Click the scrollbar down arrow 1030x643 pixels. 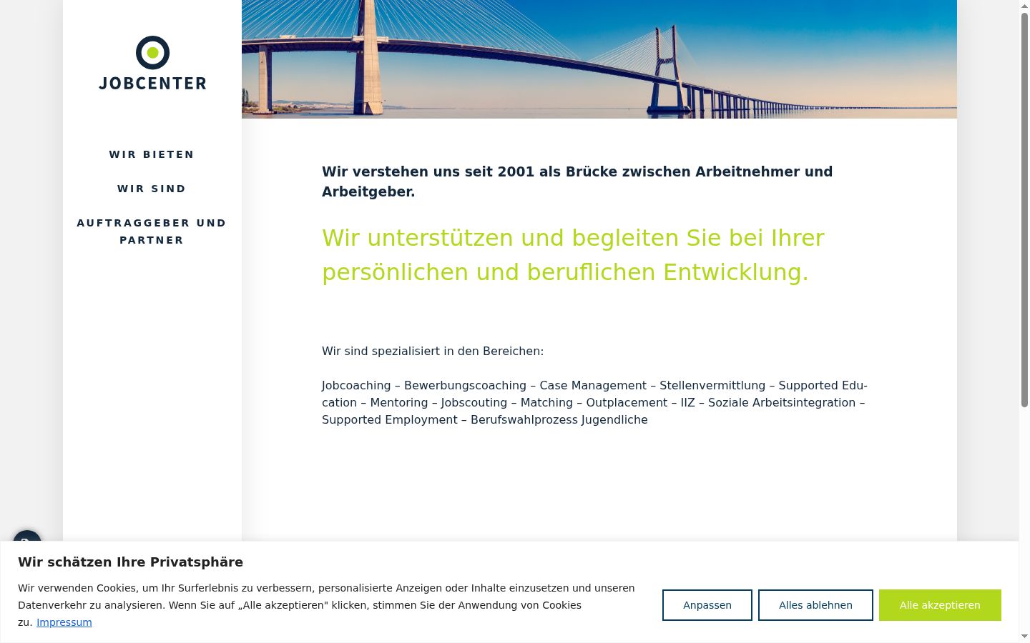click(x=1024, y=637)
